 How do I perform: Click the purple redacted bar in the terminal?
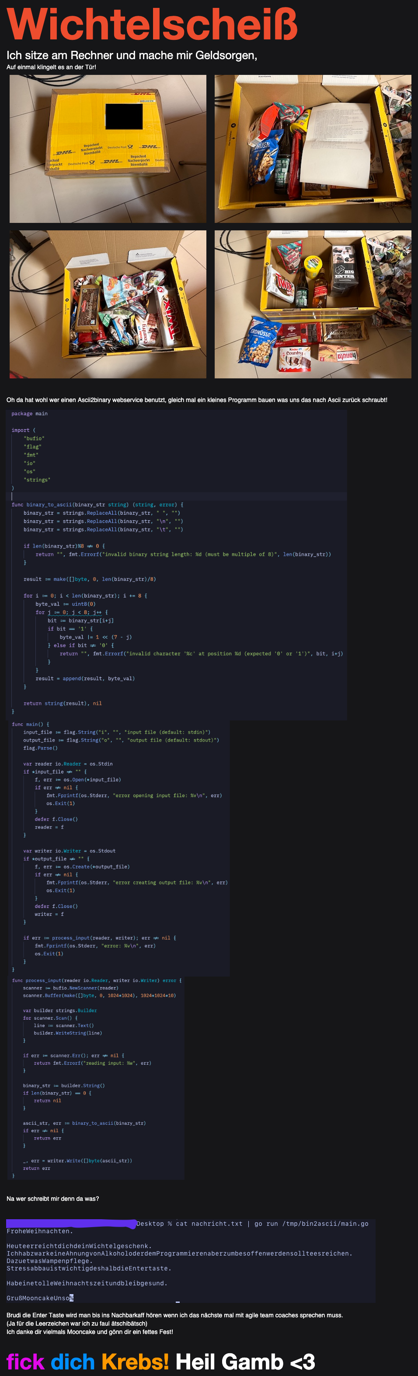[x=70, y=1223]
